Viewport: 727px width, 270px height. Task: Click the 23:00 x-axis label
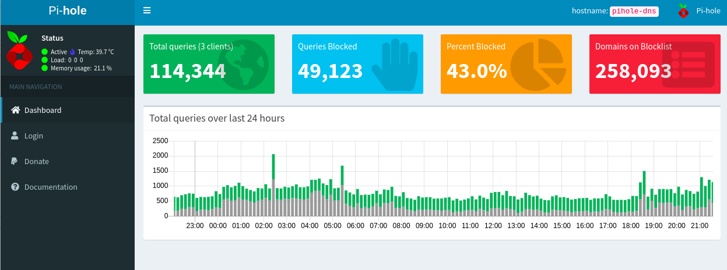(x=195, y=226)
